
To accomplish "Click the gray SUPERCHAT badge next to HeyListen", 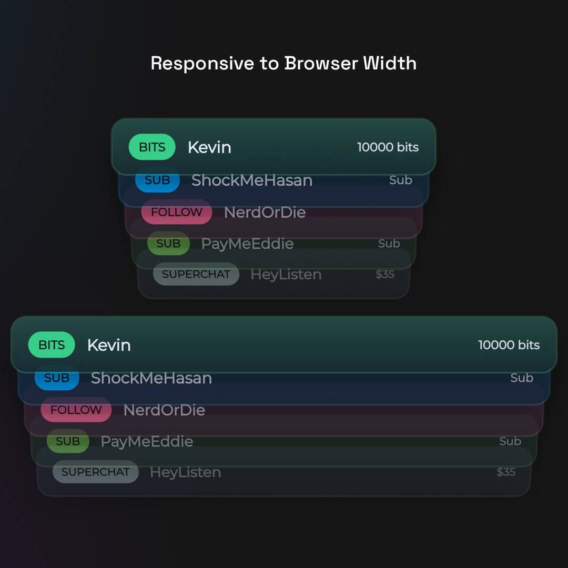I will pos(196,274).
